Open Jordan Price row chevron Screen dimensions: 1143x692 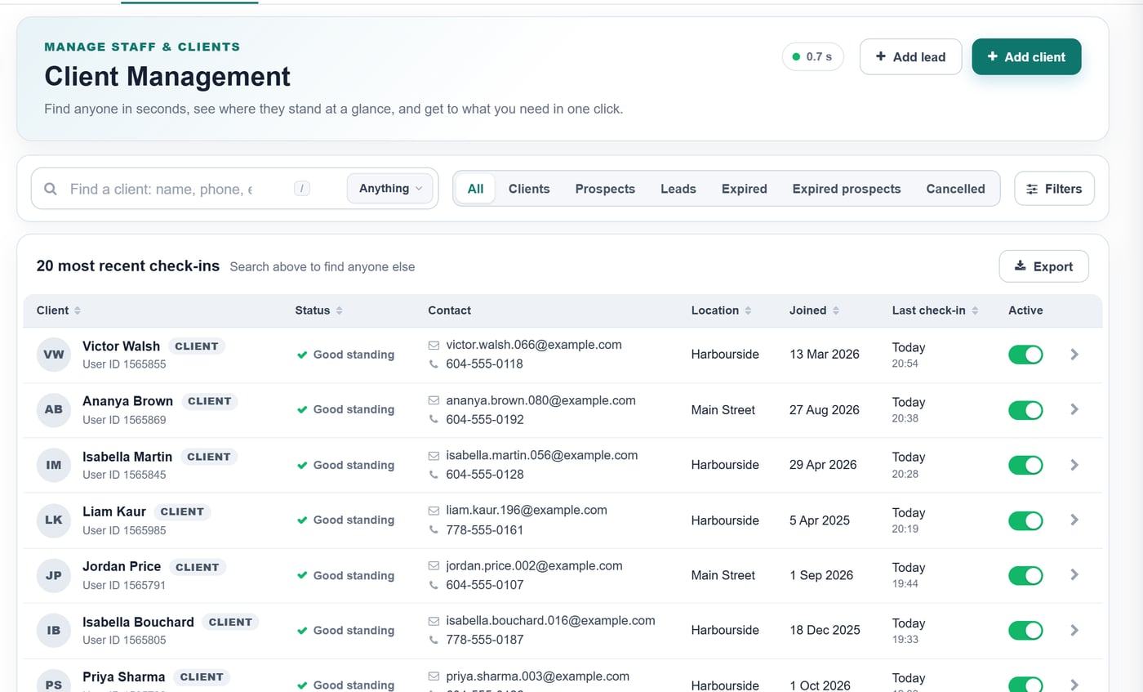1074,575
